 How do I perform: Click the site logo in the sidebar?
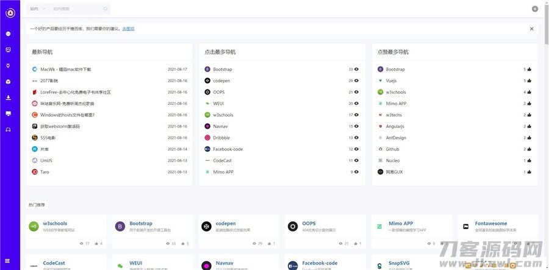pyautogui.click(x=10, y=13)
